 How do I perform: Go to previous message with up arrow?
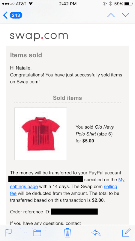111,15
